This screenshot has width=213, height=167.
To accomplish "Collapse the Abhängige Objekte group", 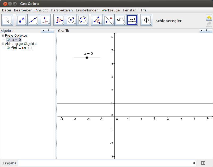I will (x=3, y=44).
